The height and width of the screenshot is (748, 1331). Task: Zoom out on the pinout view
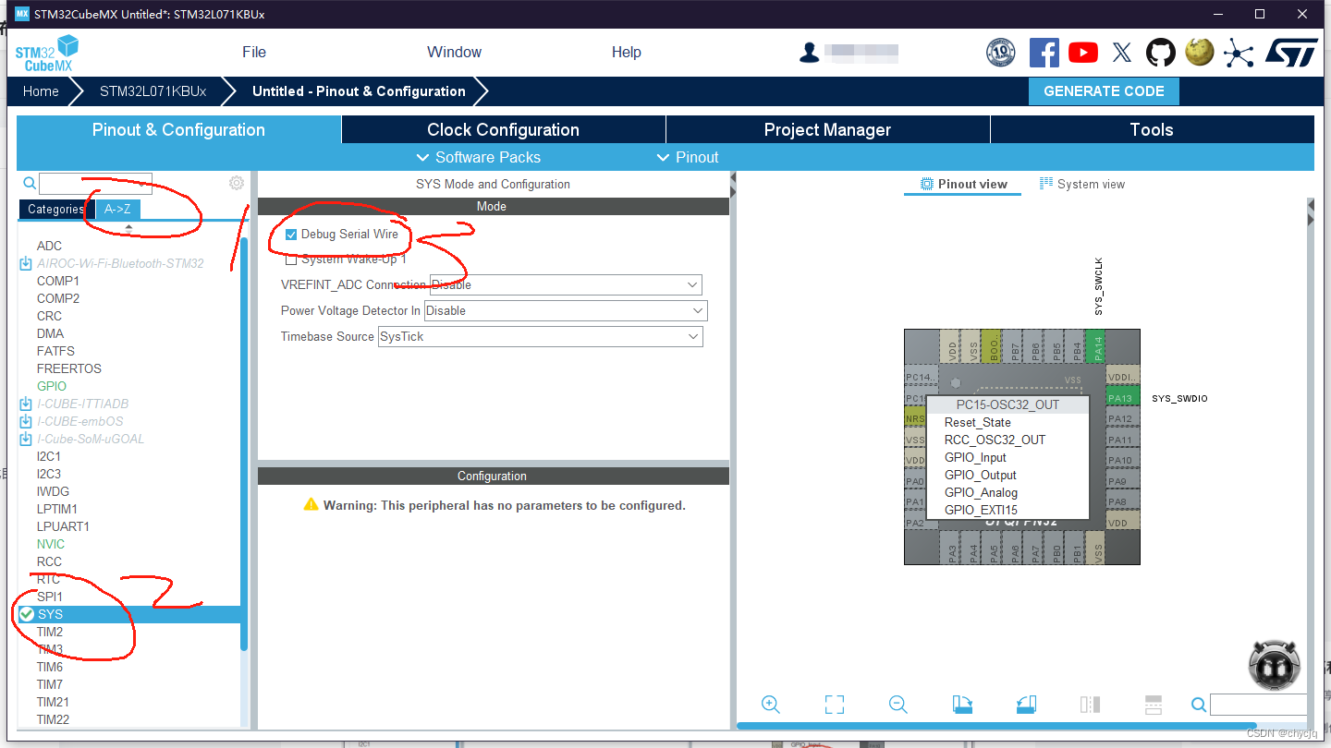898,705
